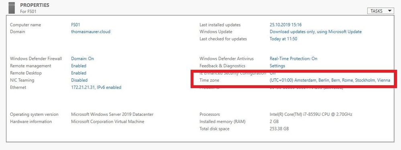This screenshot has width=401, height=150.
Task: Open the FS01 computer name link
Action: (x=75, y=25)
